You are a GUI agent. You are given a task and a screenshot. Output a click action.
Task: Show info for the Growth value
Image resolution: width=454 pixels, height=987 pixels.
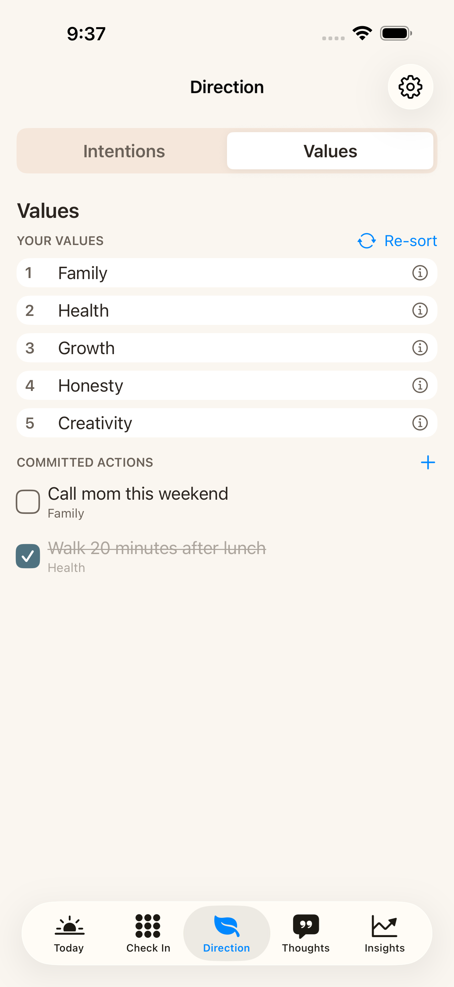420,348
